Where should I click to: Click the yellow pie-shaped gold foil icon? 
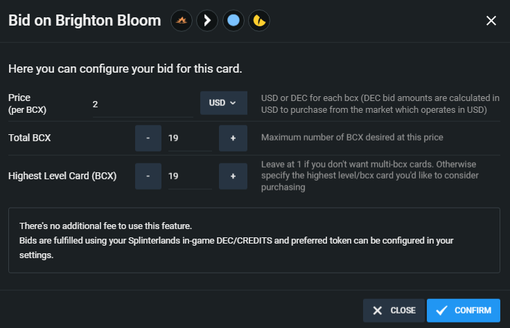[259, 21]
